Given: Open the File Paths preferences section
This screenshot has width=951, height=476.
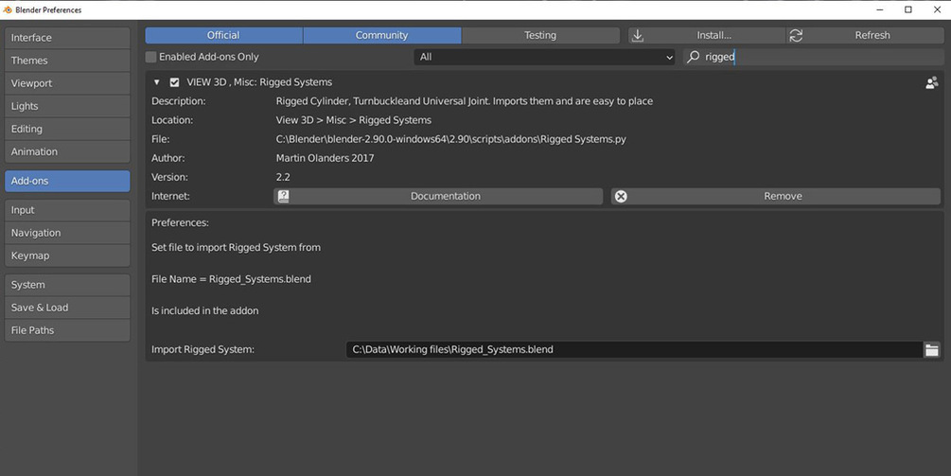Looking at the screenshot, I should point(67,330).
